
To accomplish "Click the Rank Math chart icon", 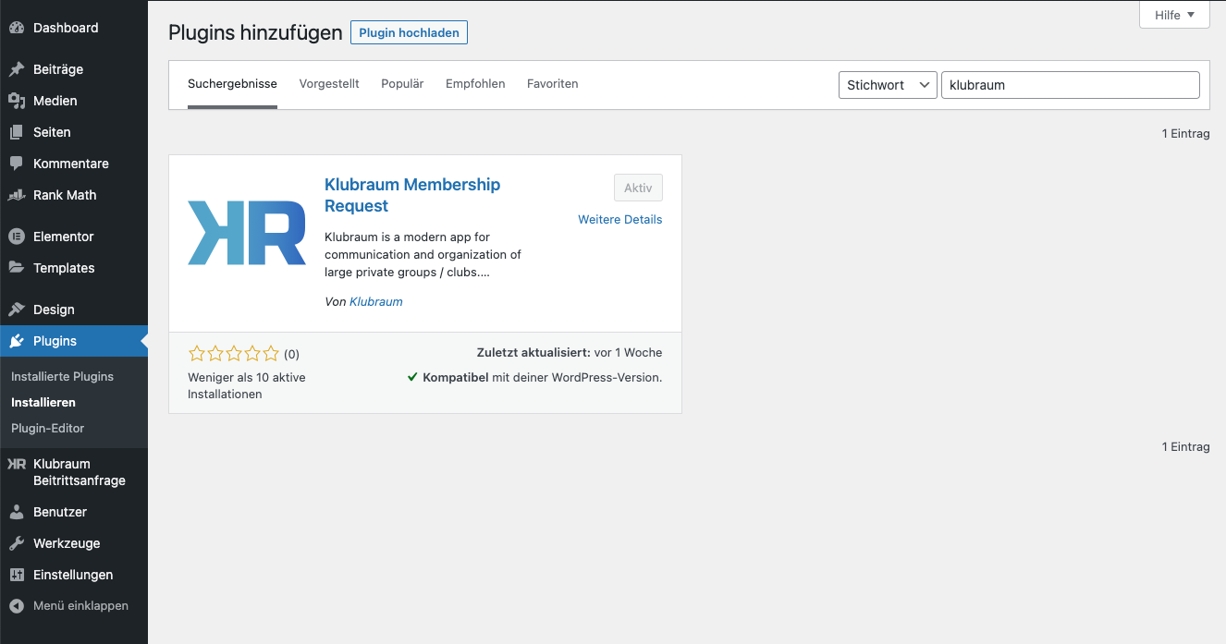I will pyautogui.click(x=17, y=195).
